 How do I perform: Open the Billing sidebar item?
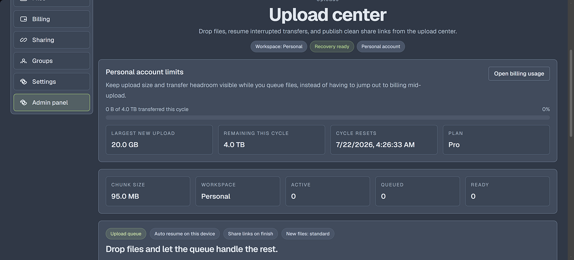tap(52, 19)
